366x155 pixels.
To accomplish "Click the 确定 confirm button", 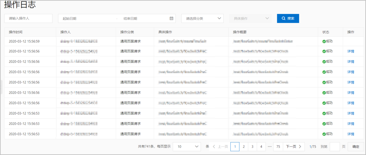I will click(x=356, y=147).
